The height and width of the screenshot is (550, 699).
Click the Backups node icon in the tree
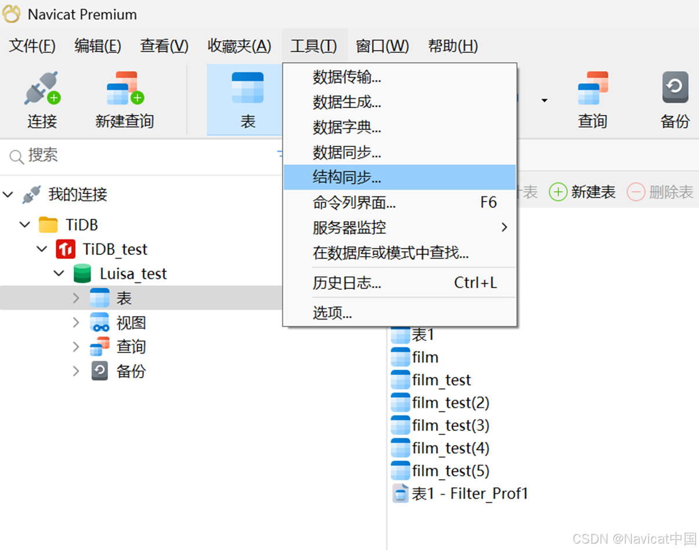(100, 371)
